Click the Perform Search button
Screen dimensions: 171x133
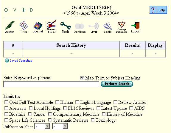tap(117, 84)
